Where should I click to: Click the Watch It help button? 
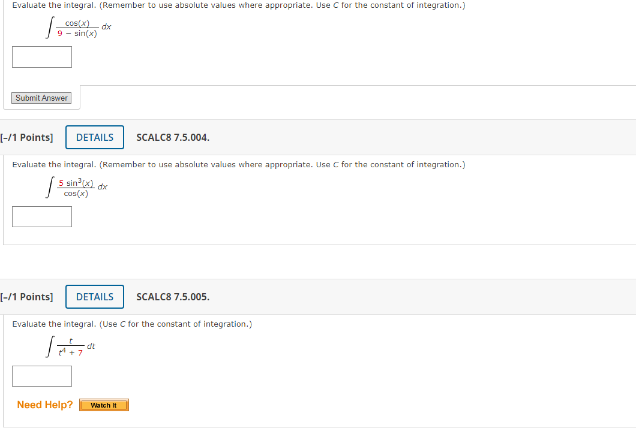(104, 405)
